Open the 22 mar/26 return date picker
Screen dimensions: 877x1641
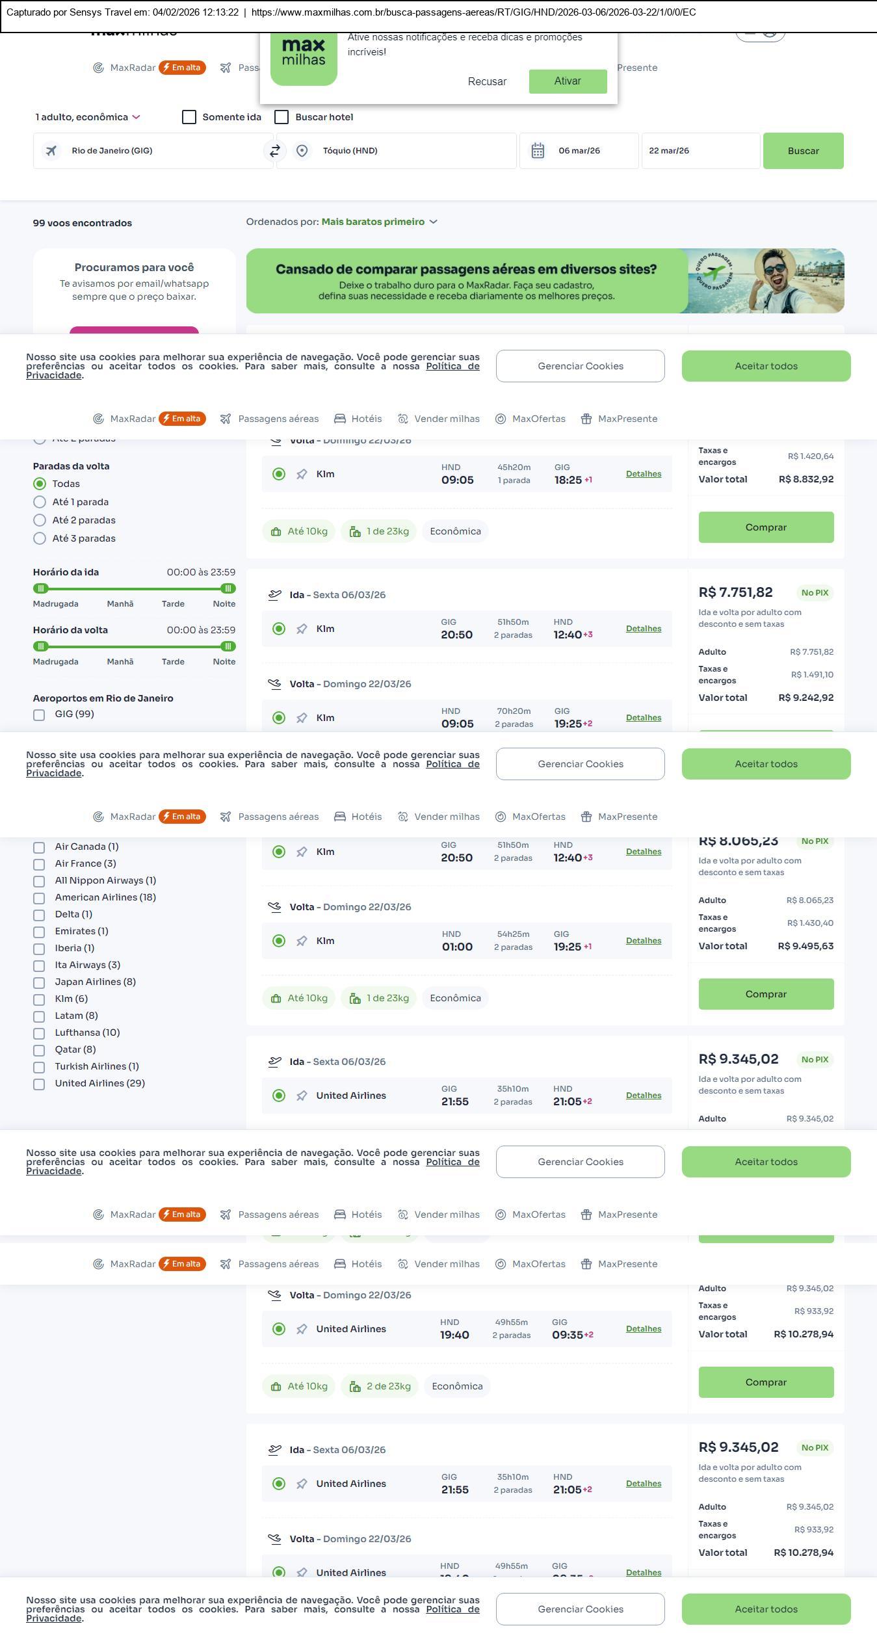click(700, 151)
